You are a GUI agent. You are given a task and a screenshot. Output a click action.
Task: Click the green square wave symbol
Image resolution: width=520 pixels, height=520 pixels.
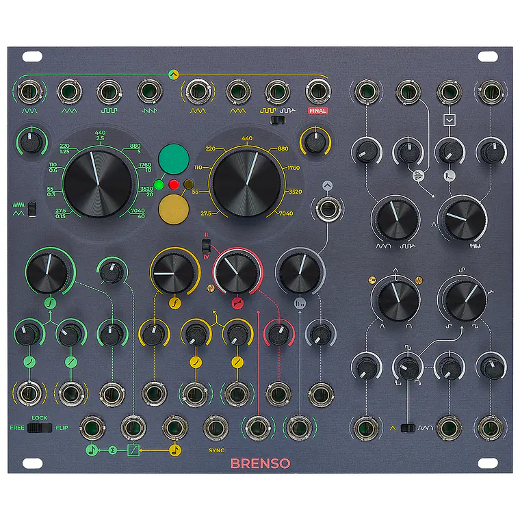(109, 111)
